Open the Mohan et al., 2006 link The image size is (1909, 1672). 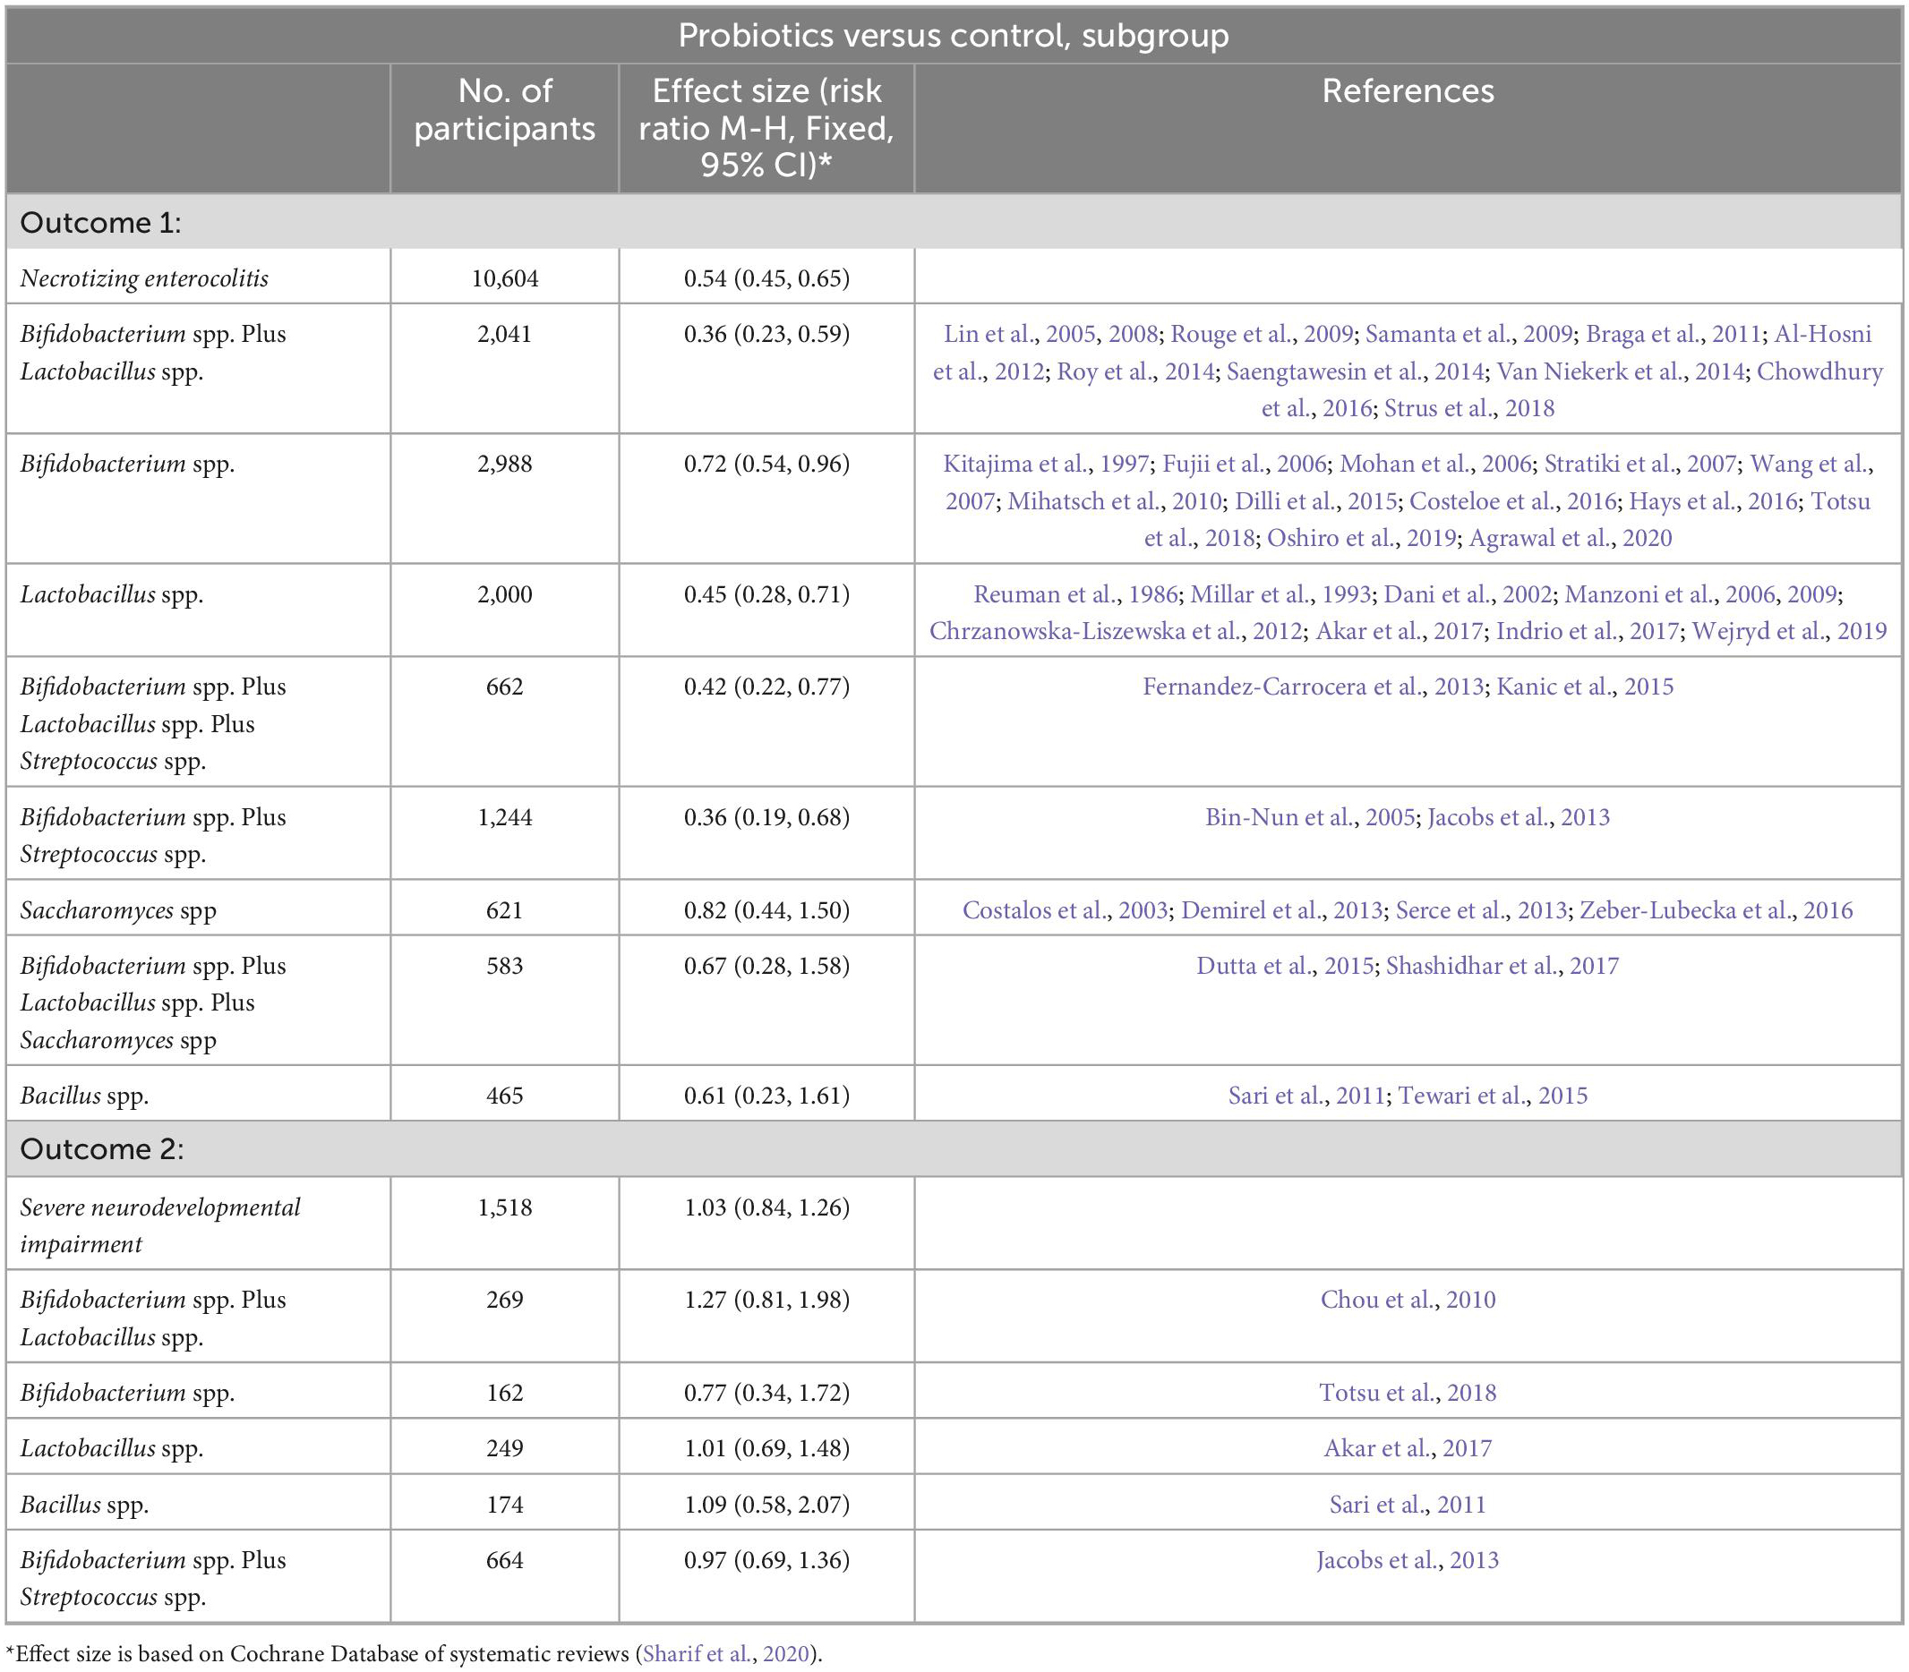pyautogui.click(x=1435, y=464)
